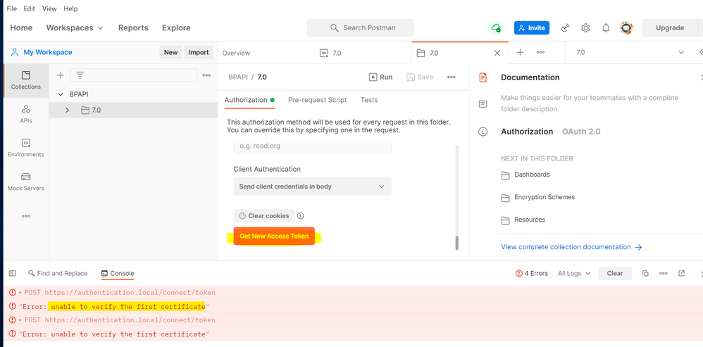The image size is (703, 347).
Task: Open the Client Authentication dropdown
Action: (x=312, y=187)
